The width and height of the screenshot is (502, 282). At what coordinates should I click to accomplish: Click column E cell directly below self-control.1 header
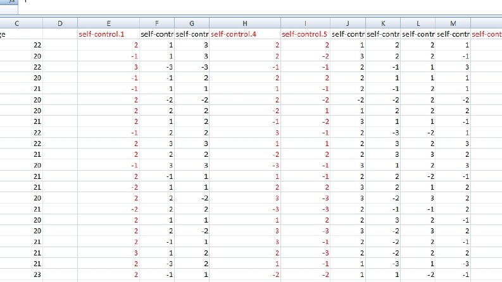pos(108,45)
